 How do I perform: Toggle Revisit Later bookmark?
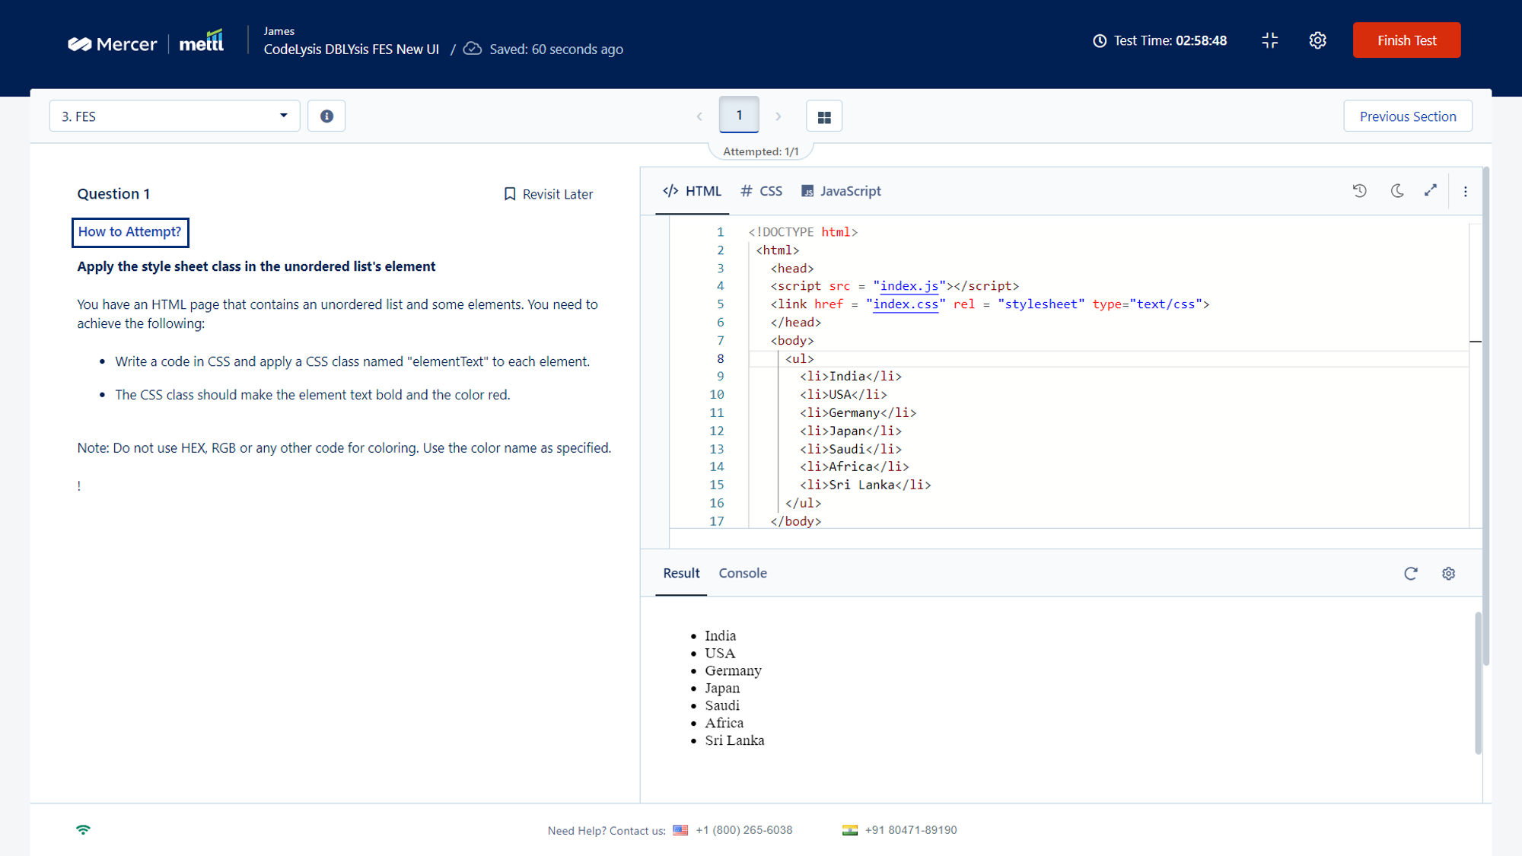click(549, 194)
